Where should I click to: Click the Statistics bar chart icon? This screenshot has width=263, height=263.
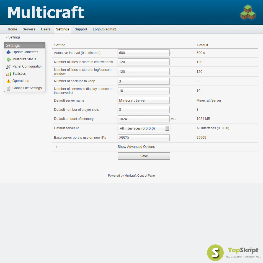click(8, 74)
